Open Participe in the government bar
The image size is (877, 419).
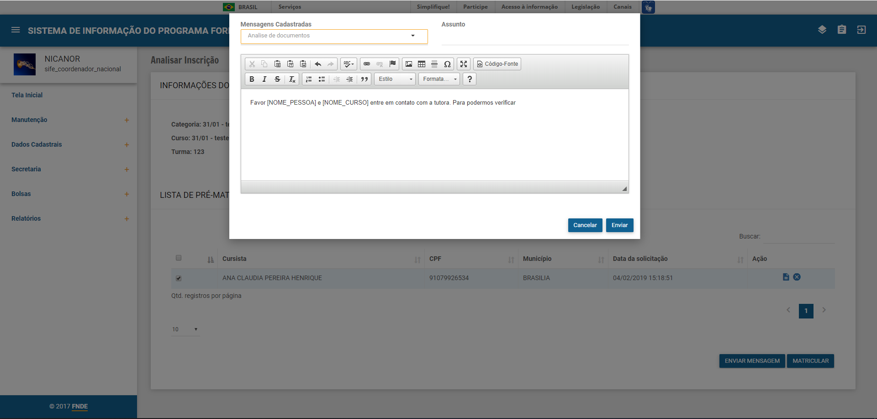pos(475,7)
